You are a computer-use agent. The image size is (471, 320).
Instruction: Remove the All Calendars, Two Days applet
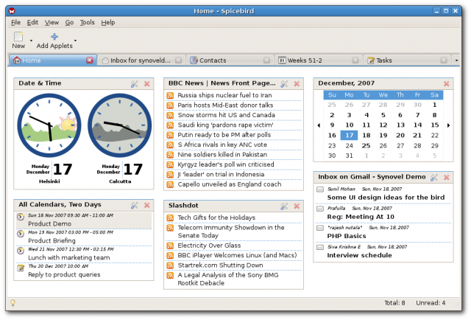click(147, 205)
